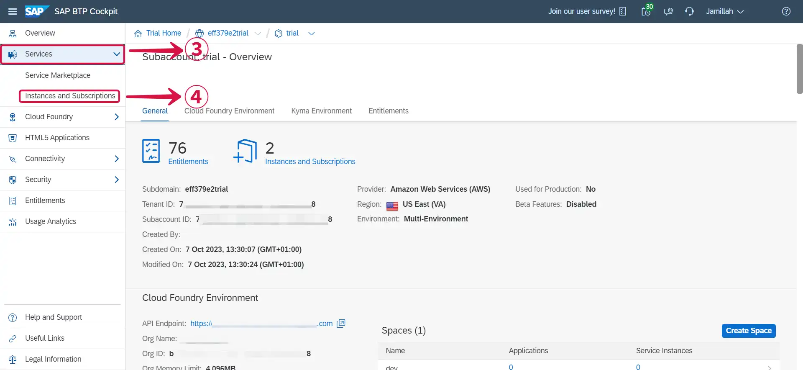The width and height of the screenshot is (803, 370).
Task: Click the Cloud Foundry sidebar icon
Action: click(13, 117)
